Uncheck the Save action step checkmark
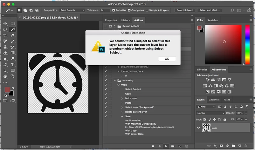Viewport: 255px width, 150px height. [x=106, y=116]
